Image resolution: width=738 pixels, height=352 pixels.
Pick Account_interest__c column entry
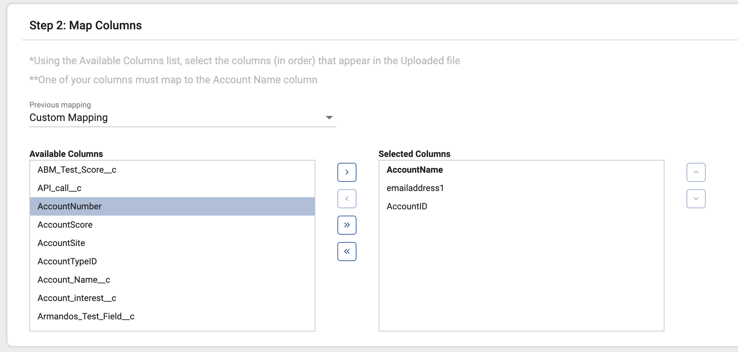pos(77,298)
